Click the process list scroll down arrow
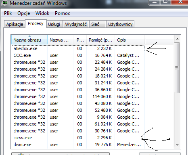188x155 pixels. pos(177,145)
